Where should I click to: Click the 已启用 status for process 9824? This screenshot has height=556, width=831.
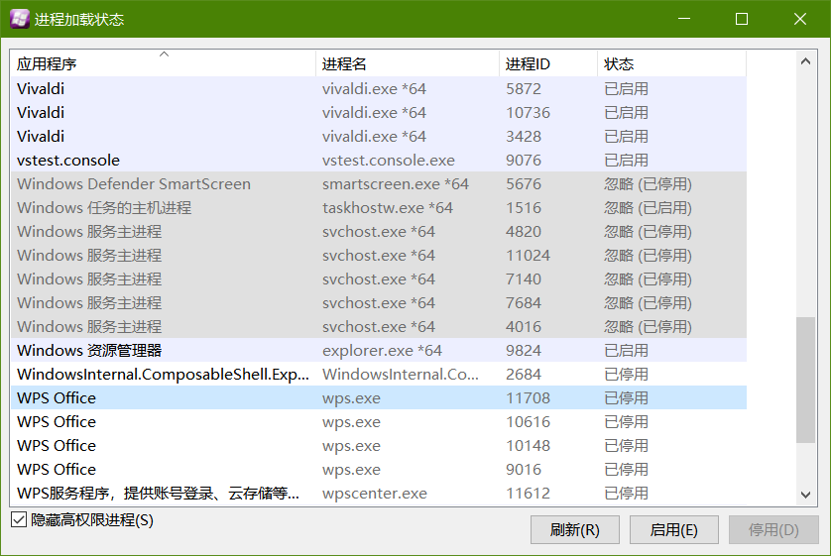click(626, 351)
